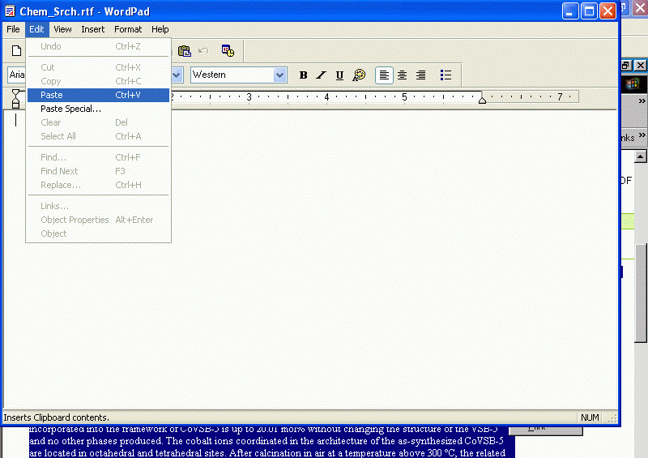Image resolution: width=648 pixels, height=458 pixels.
Task: Expand the background window links chevron
Action: 642,135
